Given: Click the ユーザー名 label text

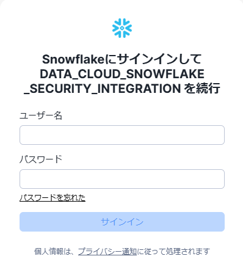Looking at the screenshot, I should tap(41, 115).
